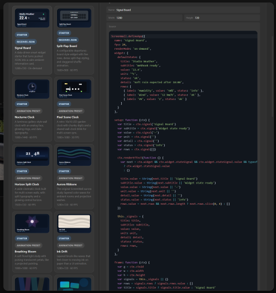Choose the Horizon Split Clock thumbnail
This screenshot has height=293, width=276.
point(32,156)
